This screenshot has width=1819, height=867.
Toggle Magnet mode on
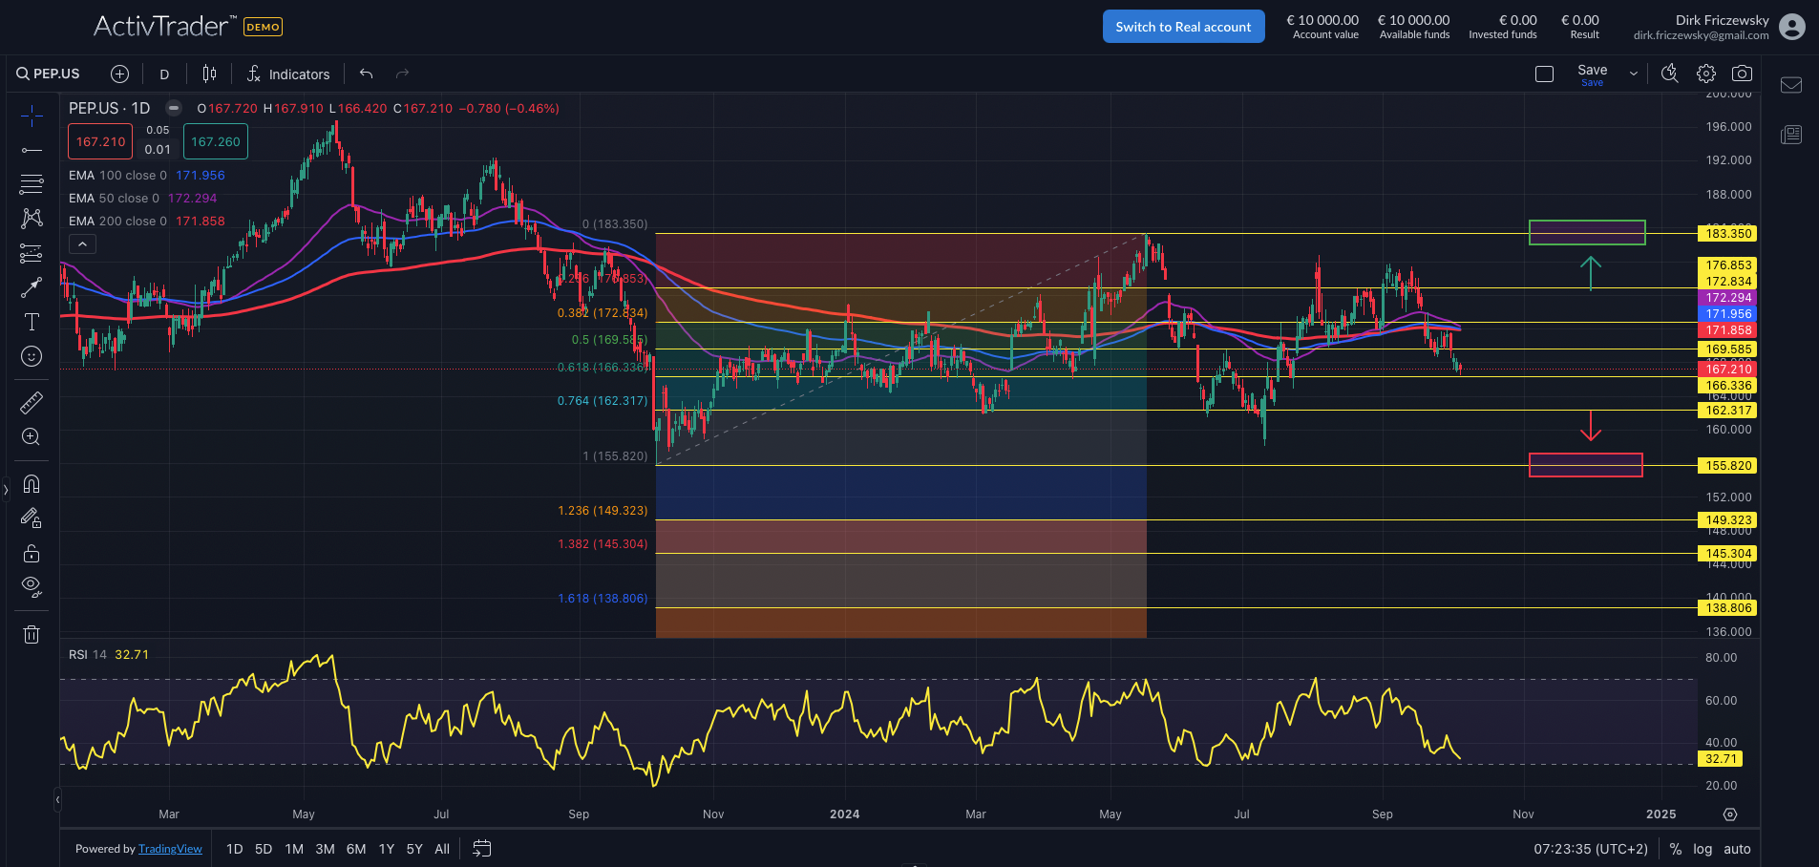click(32, 484)
